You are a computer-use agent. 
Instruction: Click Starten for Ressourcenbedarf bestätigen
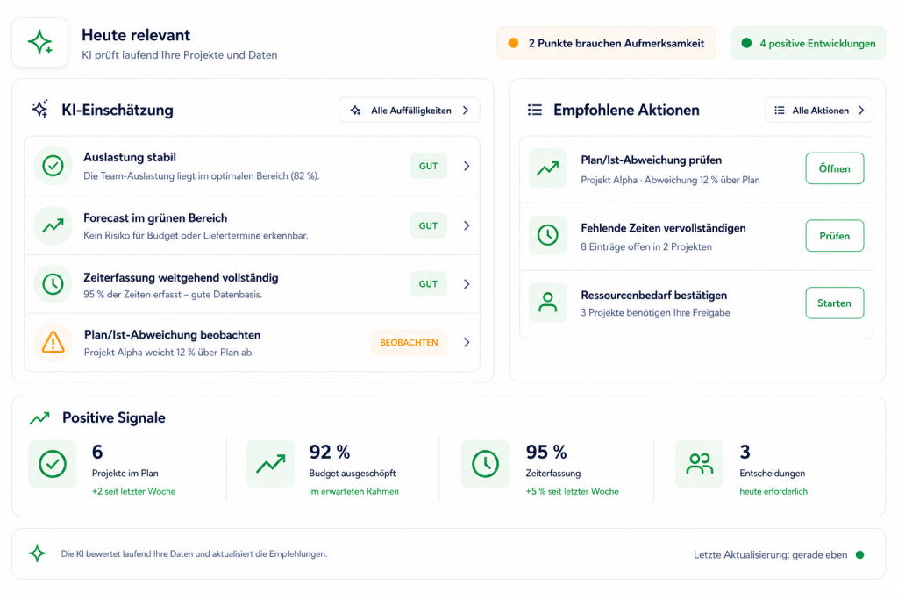pos(835,303)
